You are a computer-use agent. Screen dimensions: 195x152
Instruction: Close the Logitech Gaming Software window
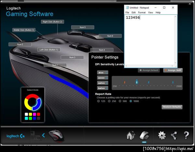coord(190,4)
